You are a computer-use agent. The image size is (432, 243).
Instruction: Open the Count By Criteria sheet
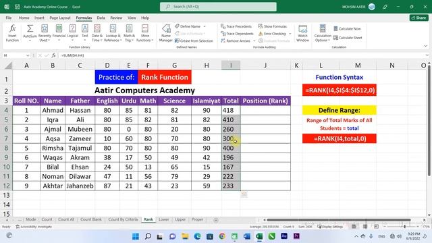pyautogui.click(x=123, y=219)
